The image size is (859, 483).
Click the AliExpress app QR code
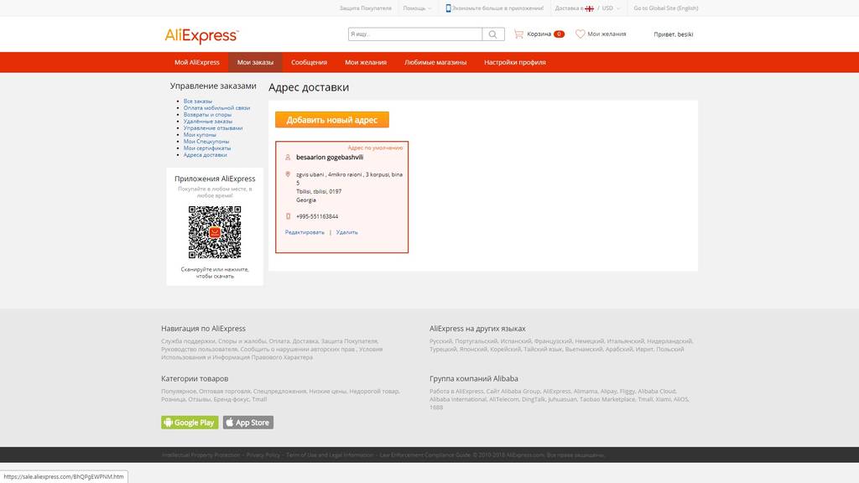(x=215, y=232)
